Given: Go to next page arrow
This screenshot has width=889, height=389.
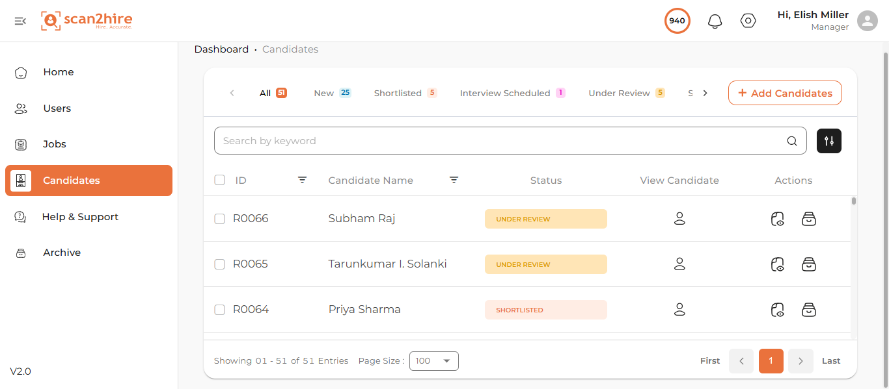Looking at the screenshot, I should point(800,361).
